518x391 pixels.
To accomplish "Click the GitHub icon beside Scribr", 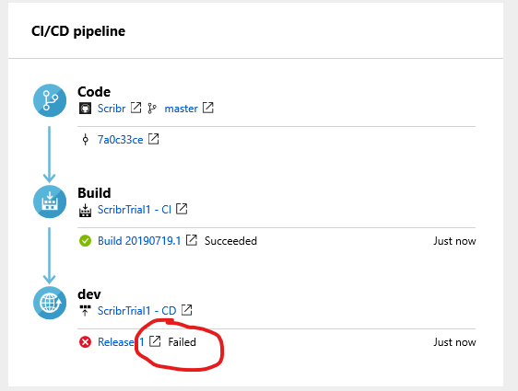I will [85, 109].
